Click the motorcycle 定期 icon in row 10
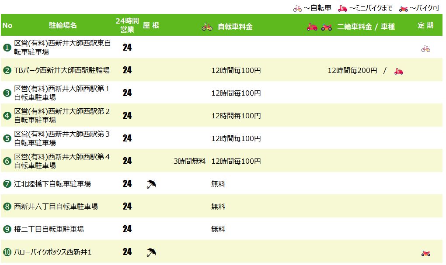This screenshot has width=446, height=265. click(x=425, y=253)
